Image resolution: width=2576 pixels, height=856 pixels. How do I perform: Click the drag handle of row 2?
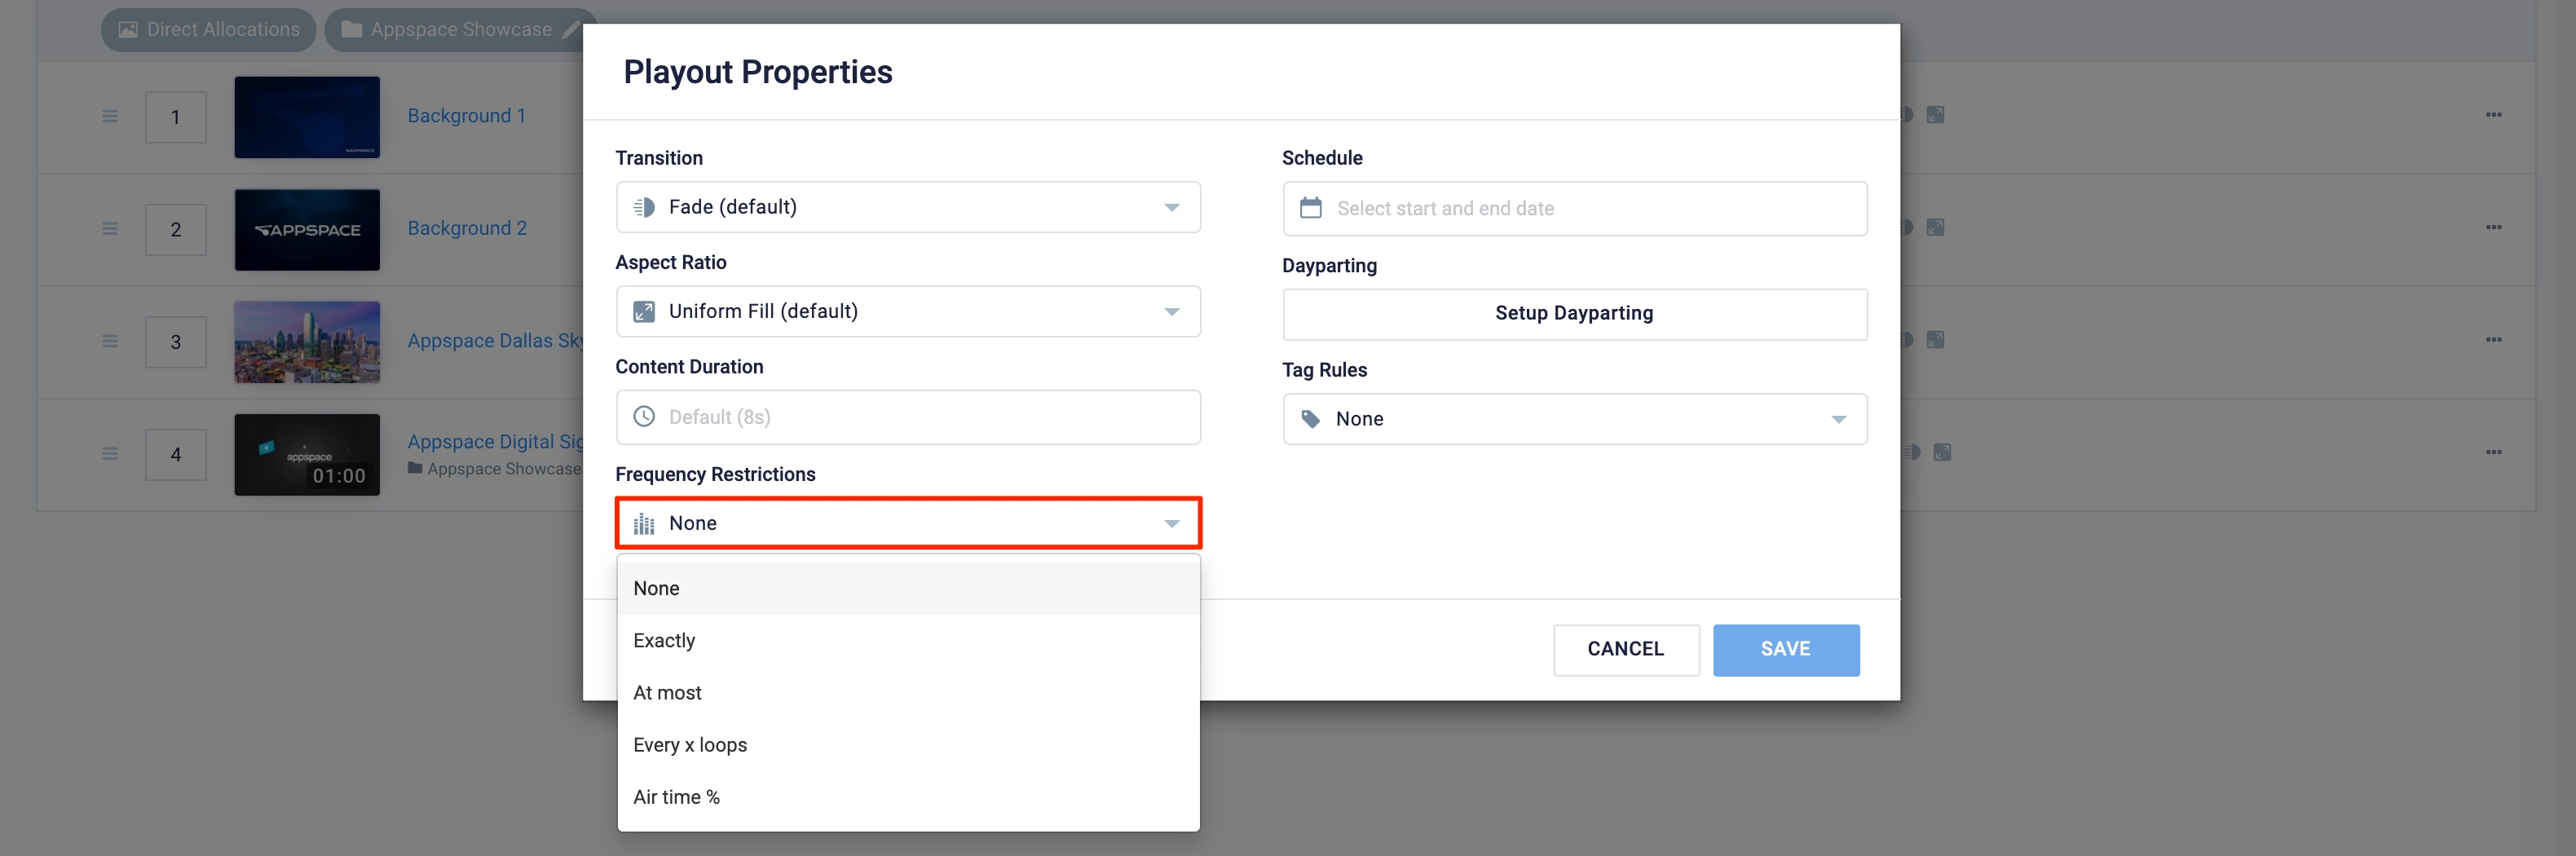[x=110, y=229]
